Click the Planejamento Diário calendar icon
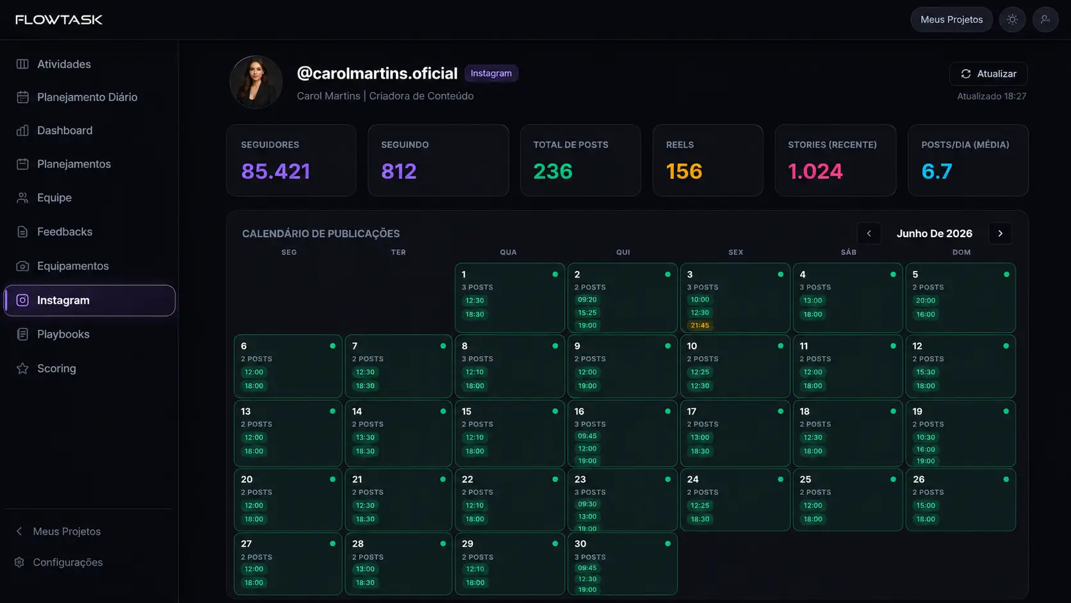The image size is (1071, 603). [x=22, y=97]
